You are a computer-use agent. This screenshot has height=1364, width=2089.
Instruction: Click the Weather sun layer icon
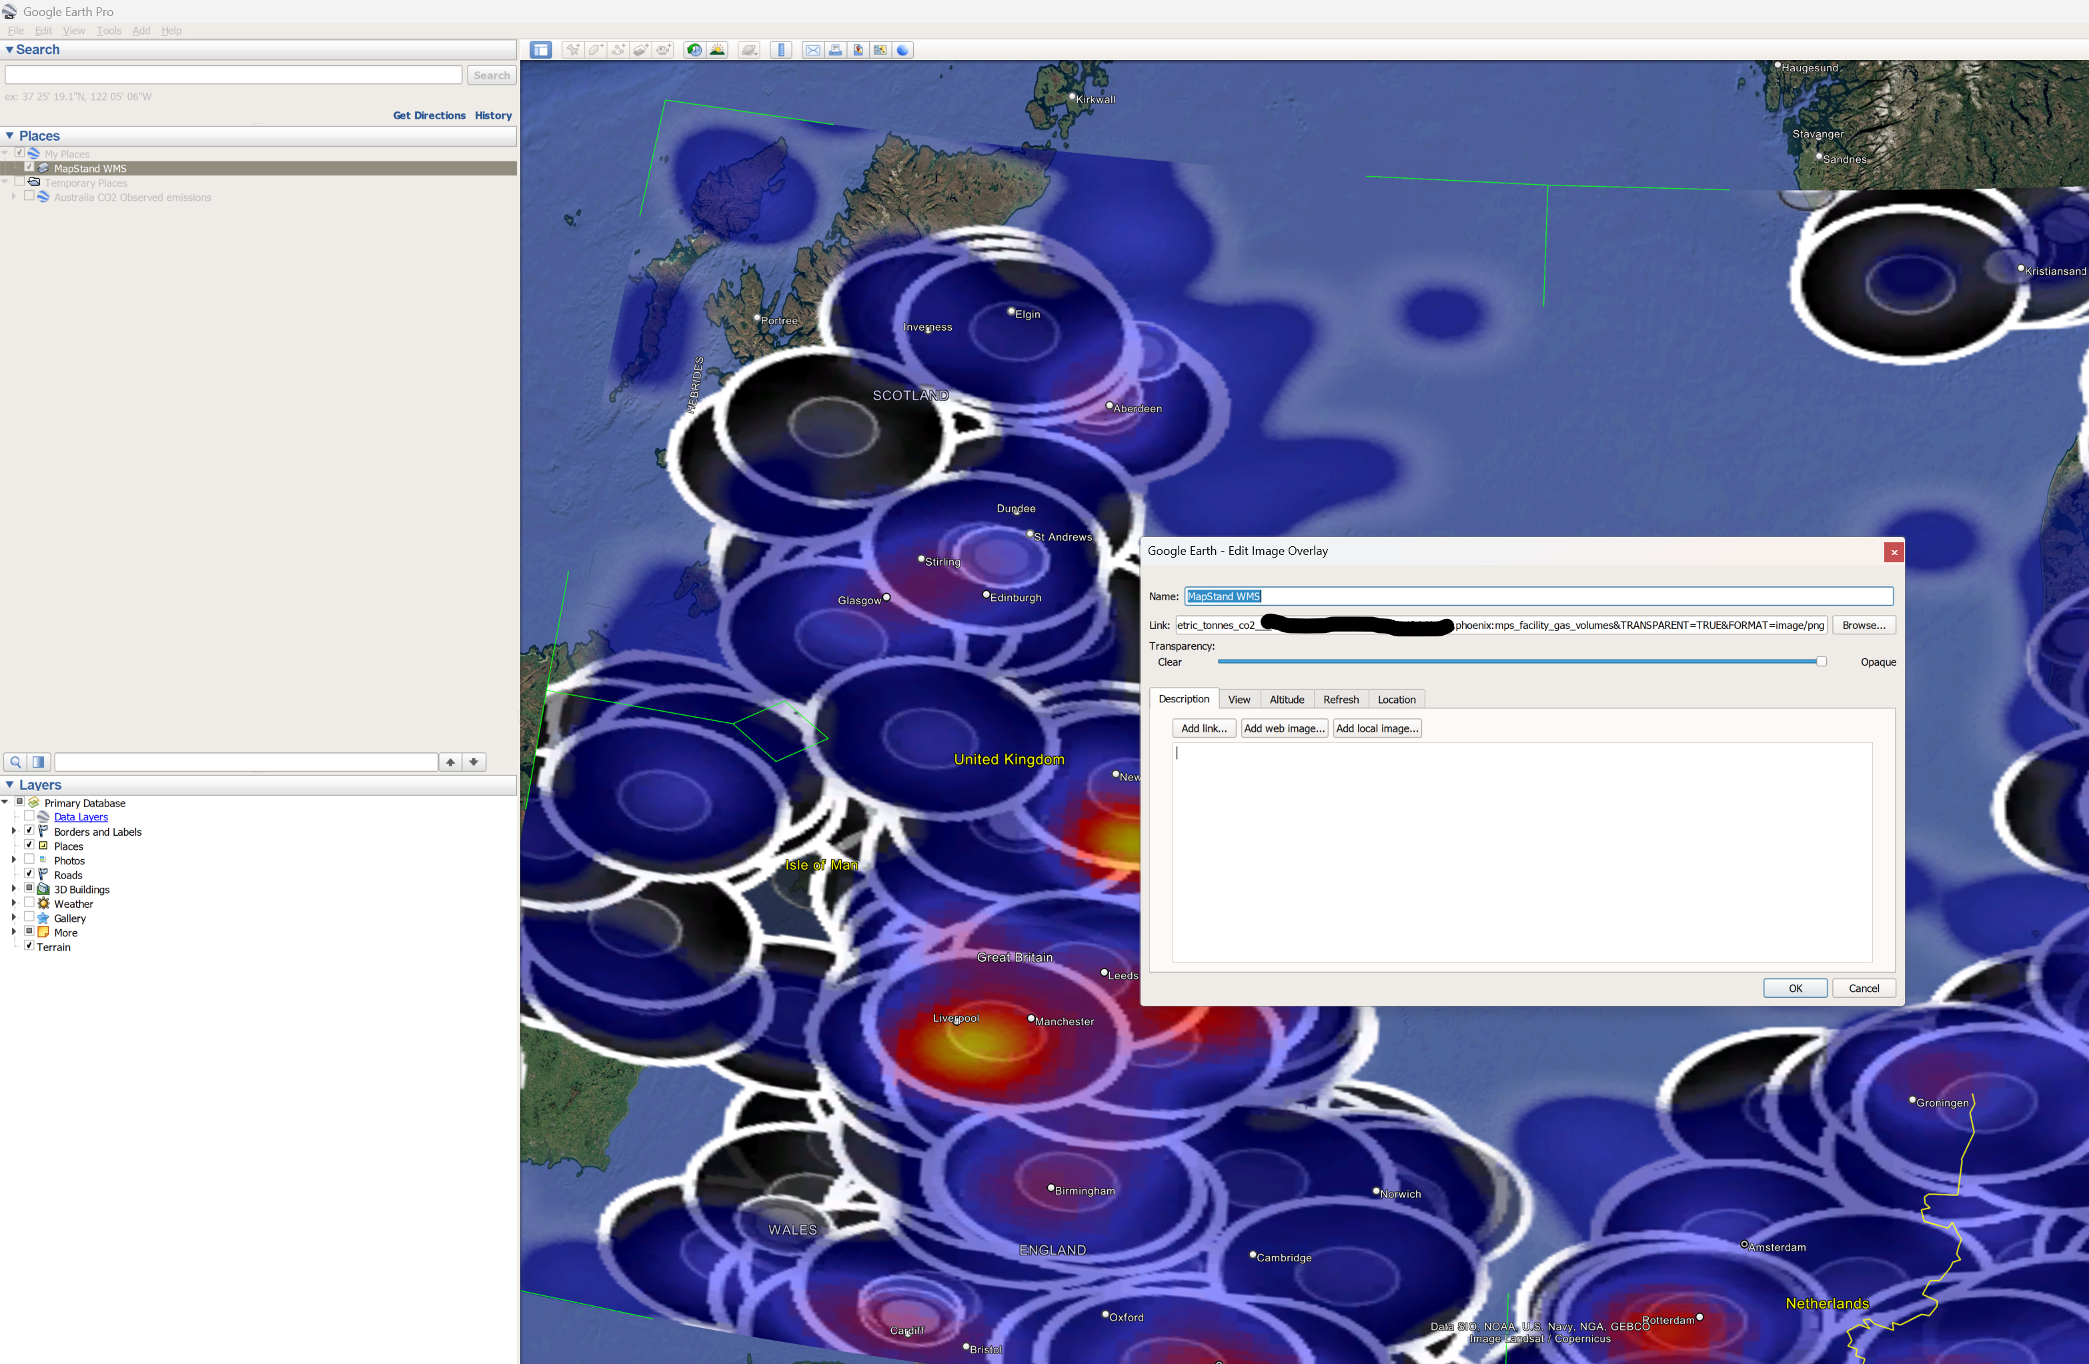click(43, 903)
